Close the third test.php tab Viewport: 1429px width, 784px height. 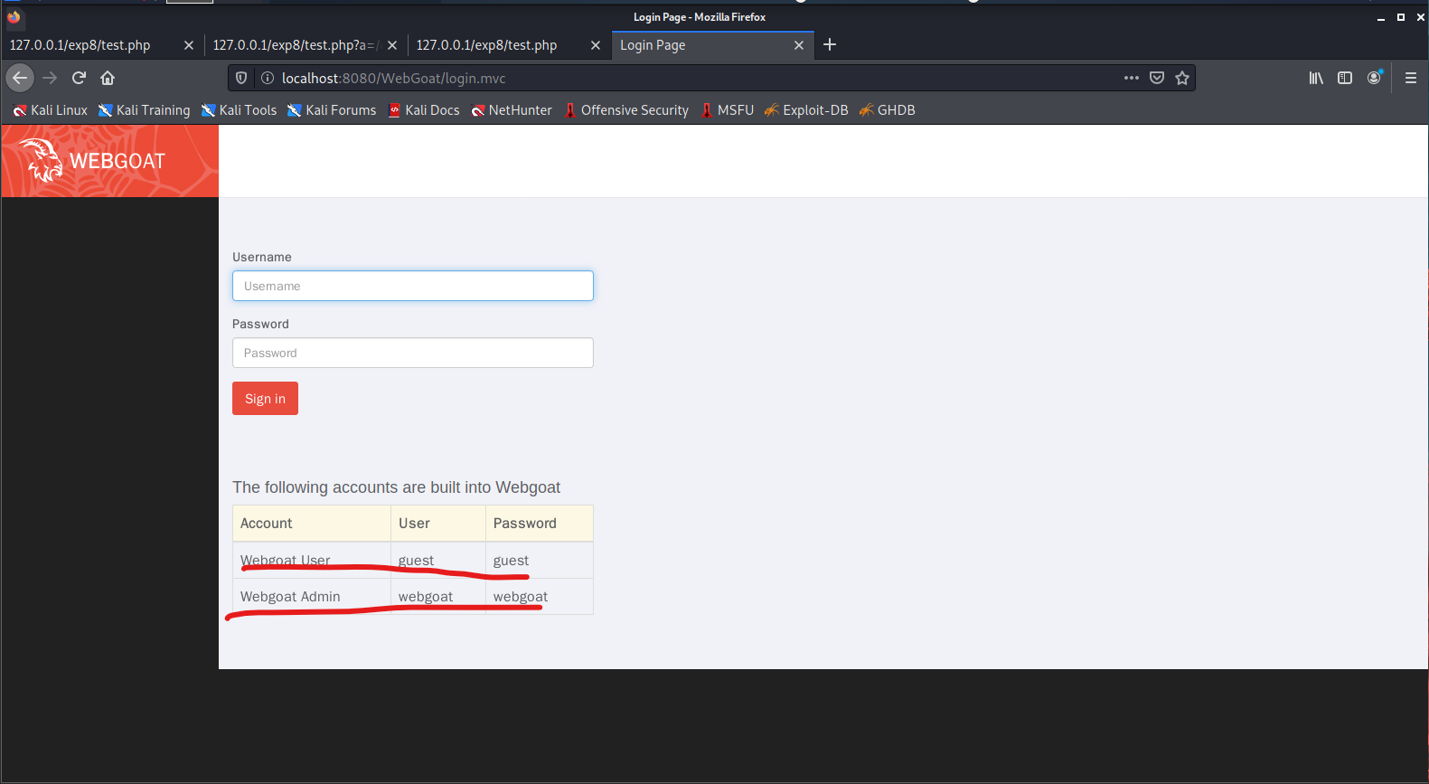(596, 45)
